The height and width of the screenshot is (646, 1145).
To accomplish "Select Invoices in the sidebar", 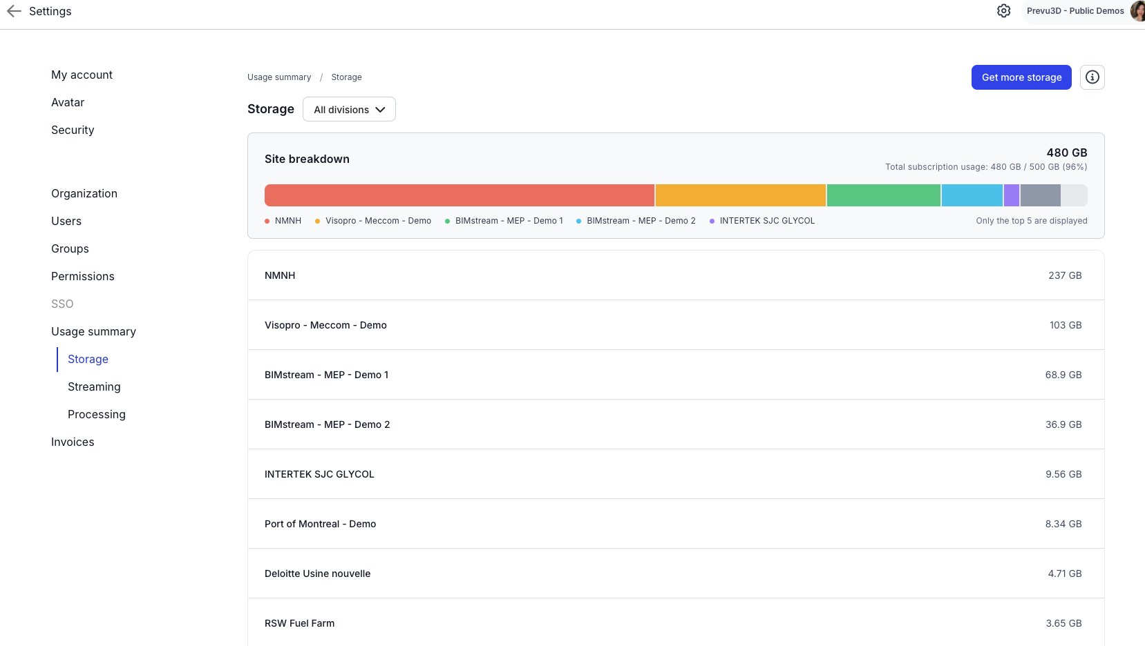I will pyautogui.click(x=73, y=442).
